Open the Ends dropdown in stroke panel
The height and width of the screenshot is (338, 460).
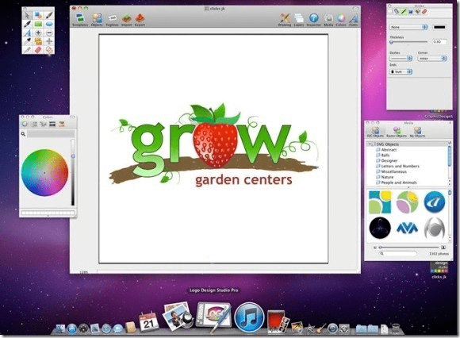coord(401,71)
